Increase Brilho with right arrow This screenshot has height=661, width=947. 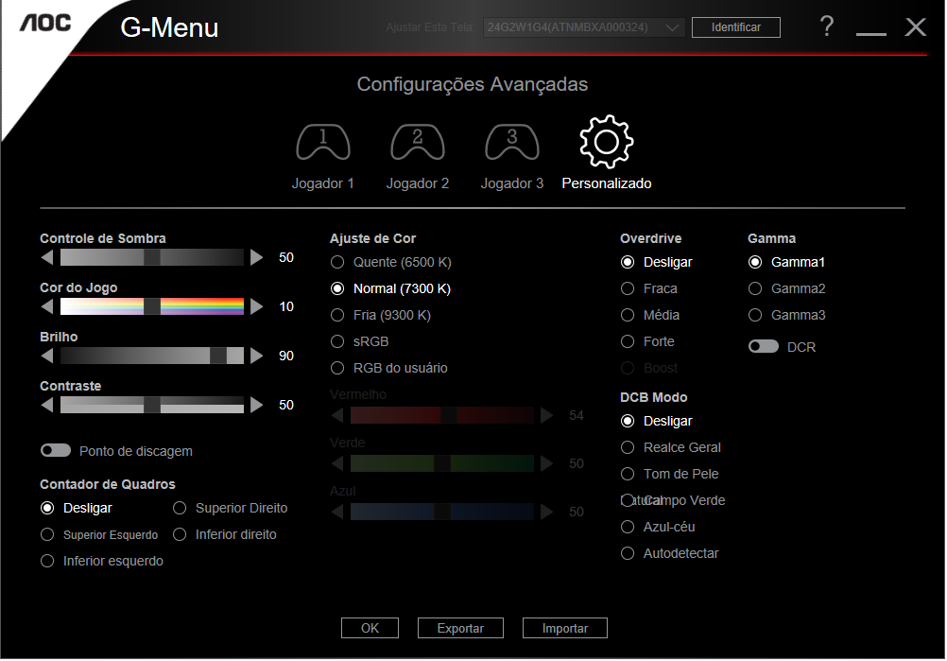[x=257, y=356]
